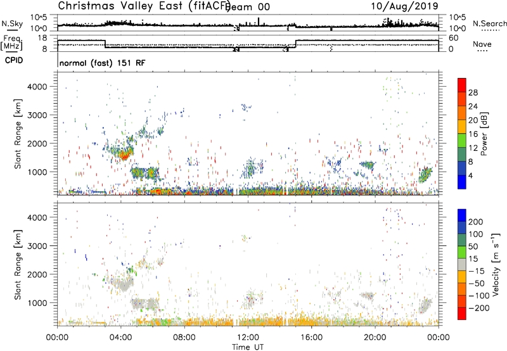507x351 pixels.
Task: Click the 'Freq. [MHz]' axis label
Action: [13, 42]
